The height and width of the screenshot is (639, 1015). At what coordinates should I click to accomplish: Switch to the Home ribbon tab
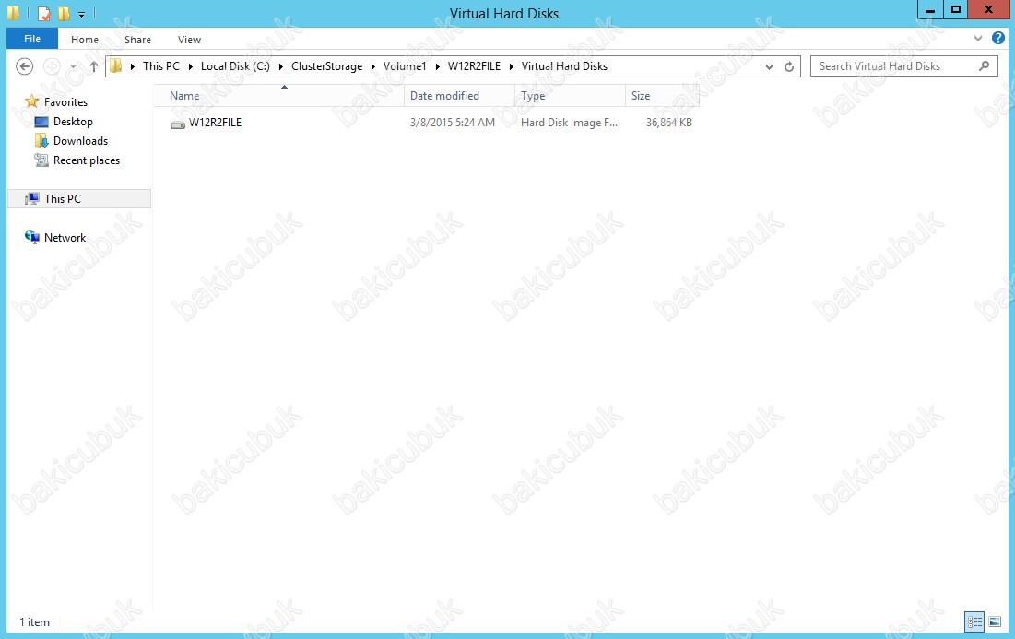[85, 40]
